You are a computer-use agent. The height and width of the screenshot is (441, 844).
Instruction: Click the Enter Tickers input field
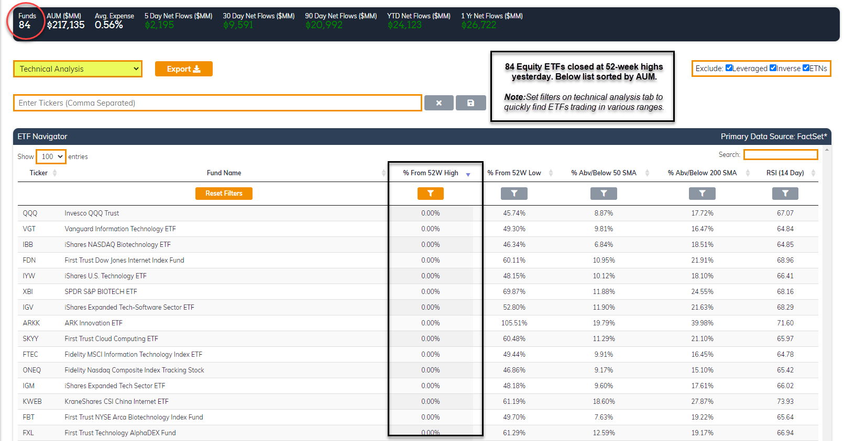tap(217, 103)
